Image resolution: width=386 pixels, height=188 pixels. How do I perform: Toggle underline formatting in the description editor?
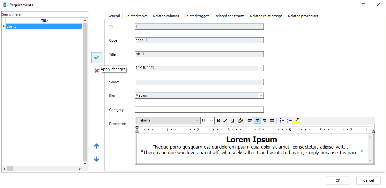(233, 120)
